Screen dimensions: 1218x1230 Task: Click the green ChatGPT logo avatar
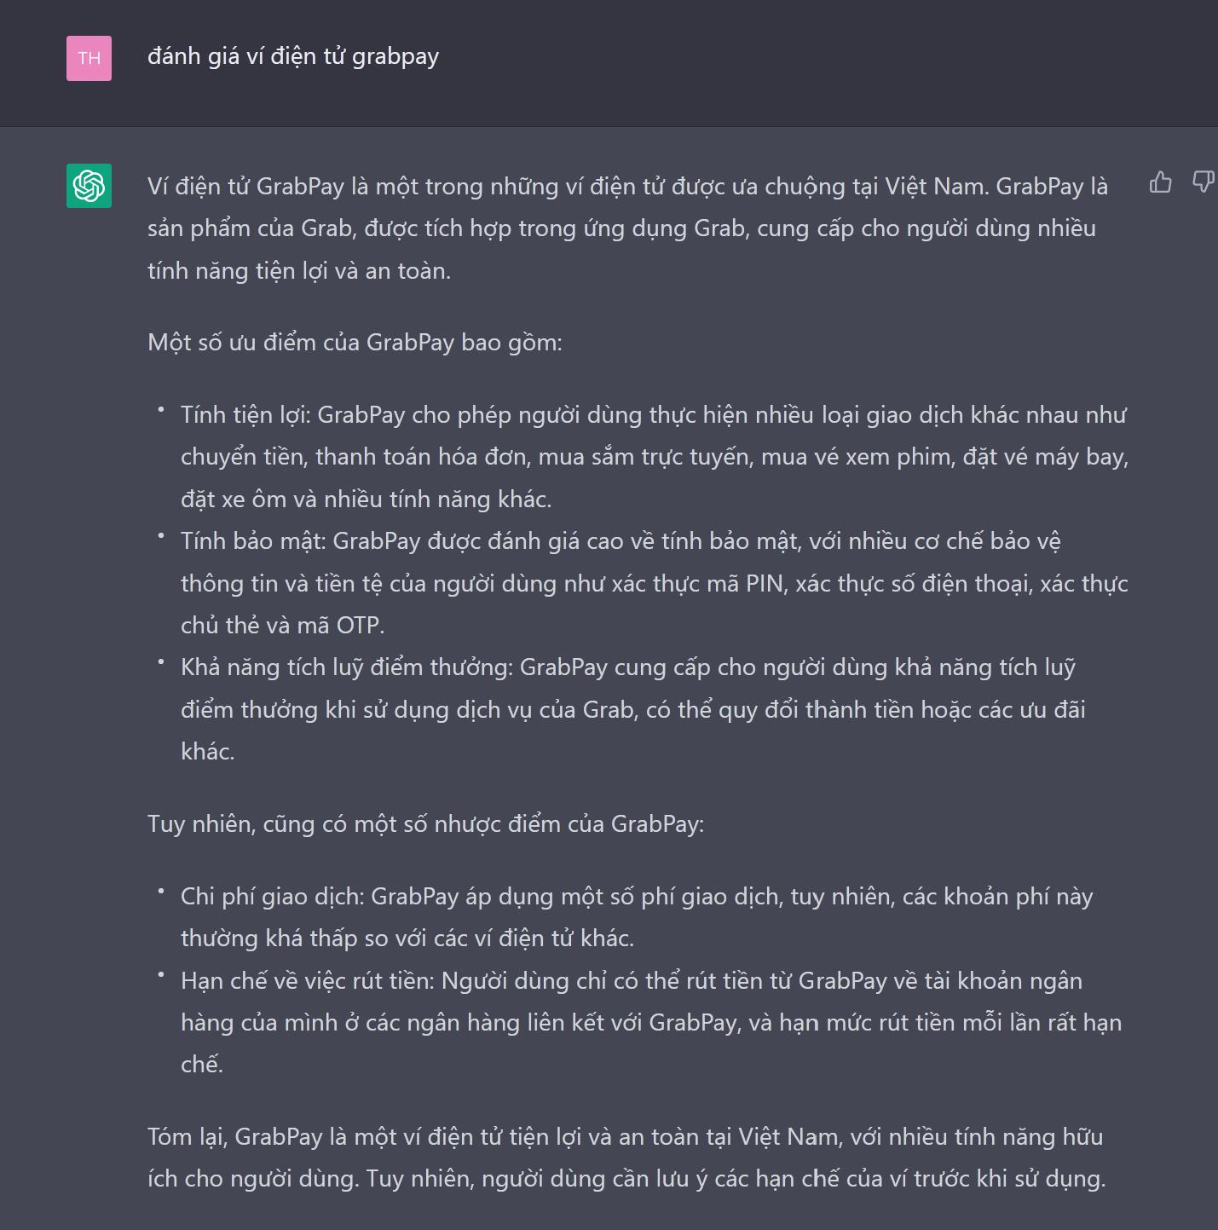[x=89, y=186]
